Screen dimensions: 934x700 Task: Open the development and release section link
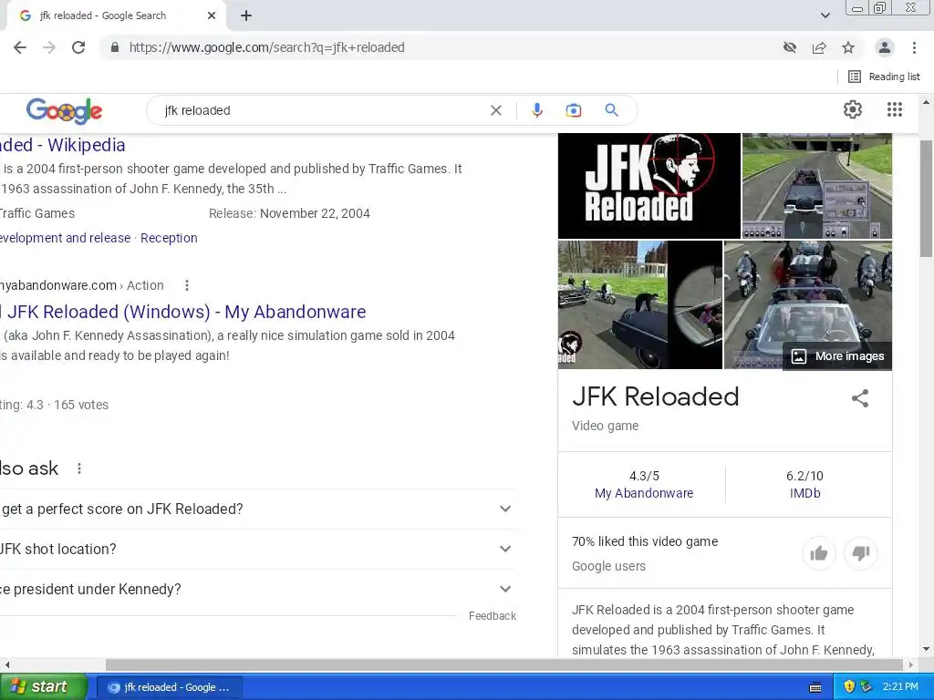65,238
